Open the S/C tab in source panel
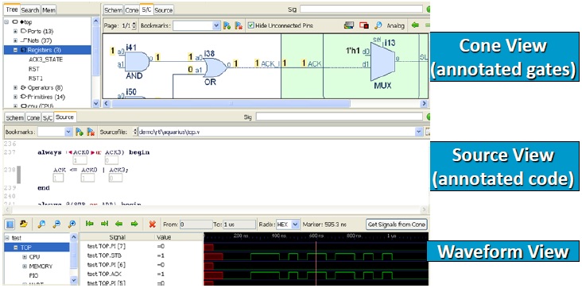This screenshot has height=288, width=582. [47, 117]
